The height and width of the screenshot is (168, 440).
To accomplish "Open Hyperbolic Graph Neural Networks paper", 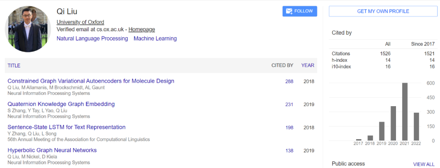I will (x=52, y=151).
